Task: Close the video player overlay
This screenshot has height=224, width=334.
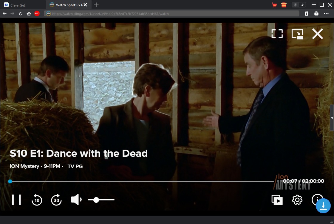Action: click(318, 34)
